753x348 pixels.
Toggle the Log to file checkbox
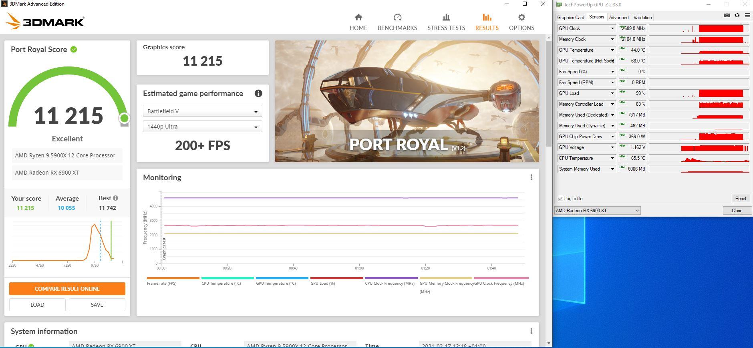tap(561, 199)
